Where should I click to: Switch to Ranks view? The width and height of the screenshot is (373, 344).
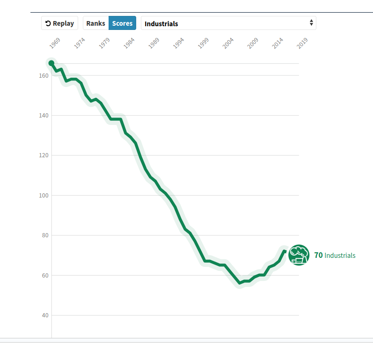coord(95,23)
